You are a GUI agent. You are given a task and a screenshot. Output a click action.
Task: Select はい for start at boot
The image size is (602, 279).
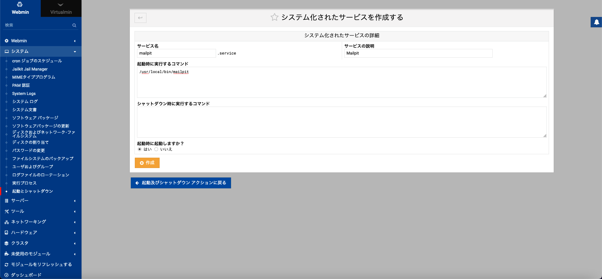tap(140, 149)
